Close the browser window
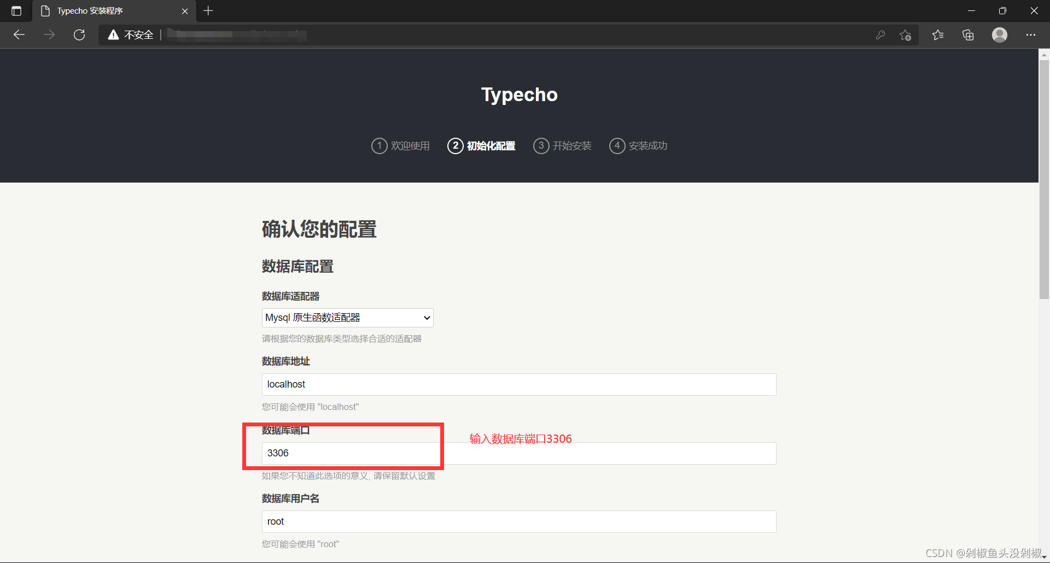1050x563 pixels. (1034, 11)
